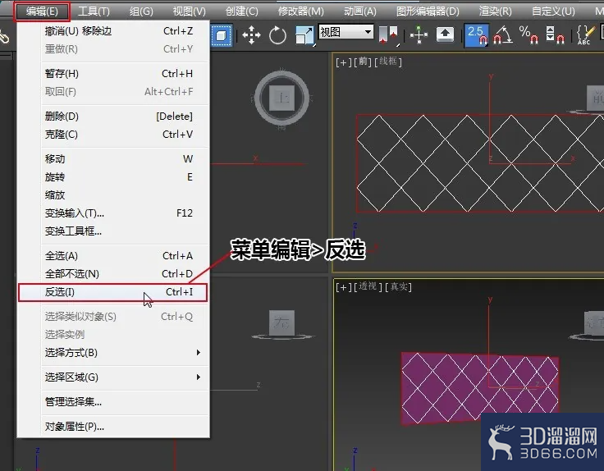Expand the 选择区域(G) submenu

tap(113, 377)
